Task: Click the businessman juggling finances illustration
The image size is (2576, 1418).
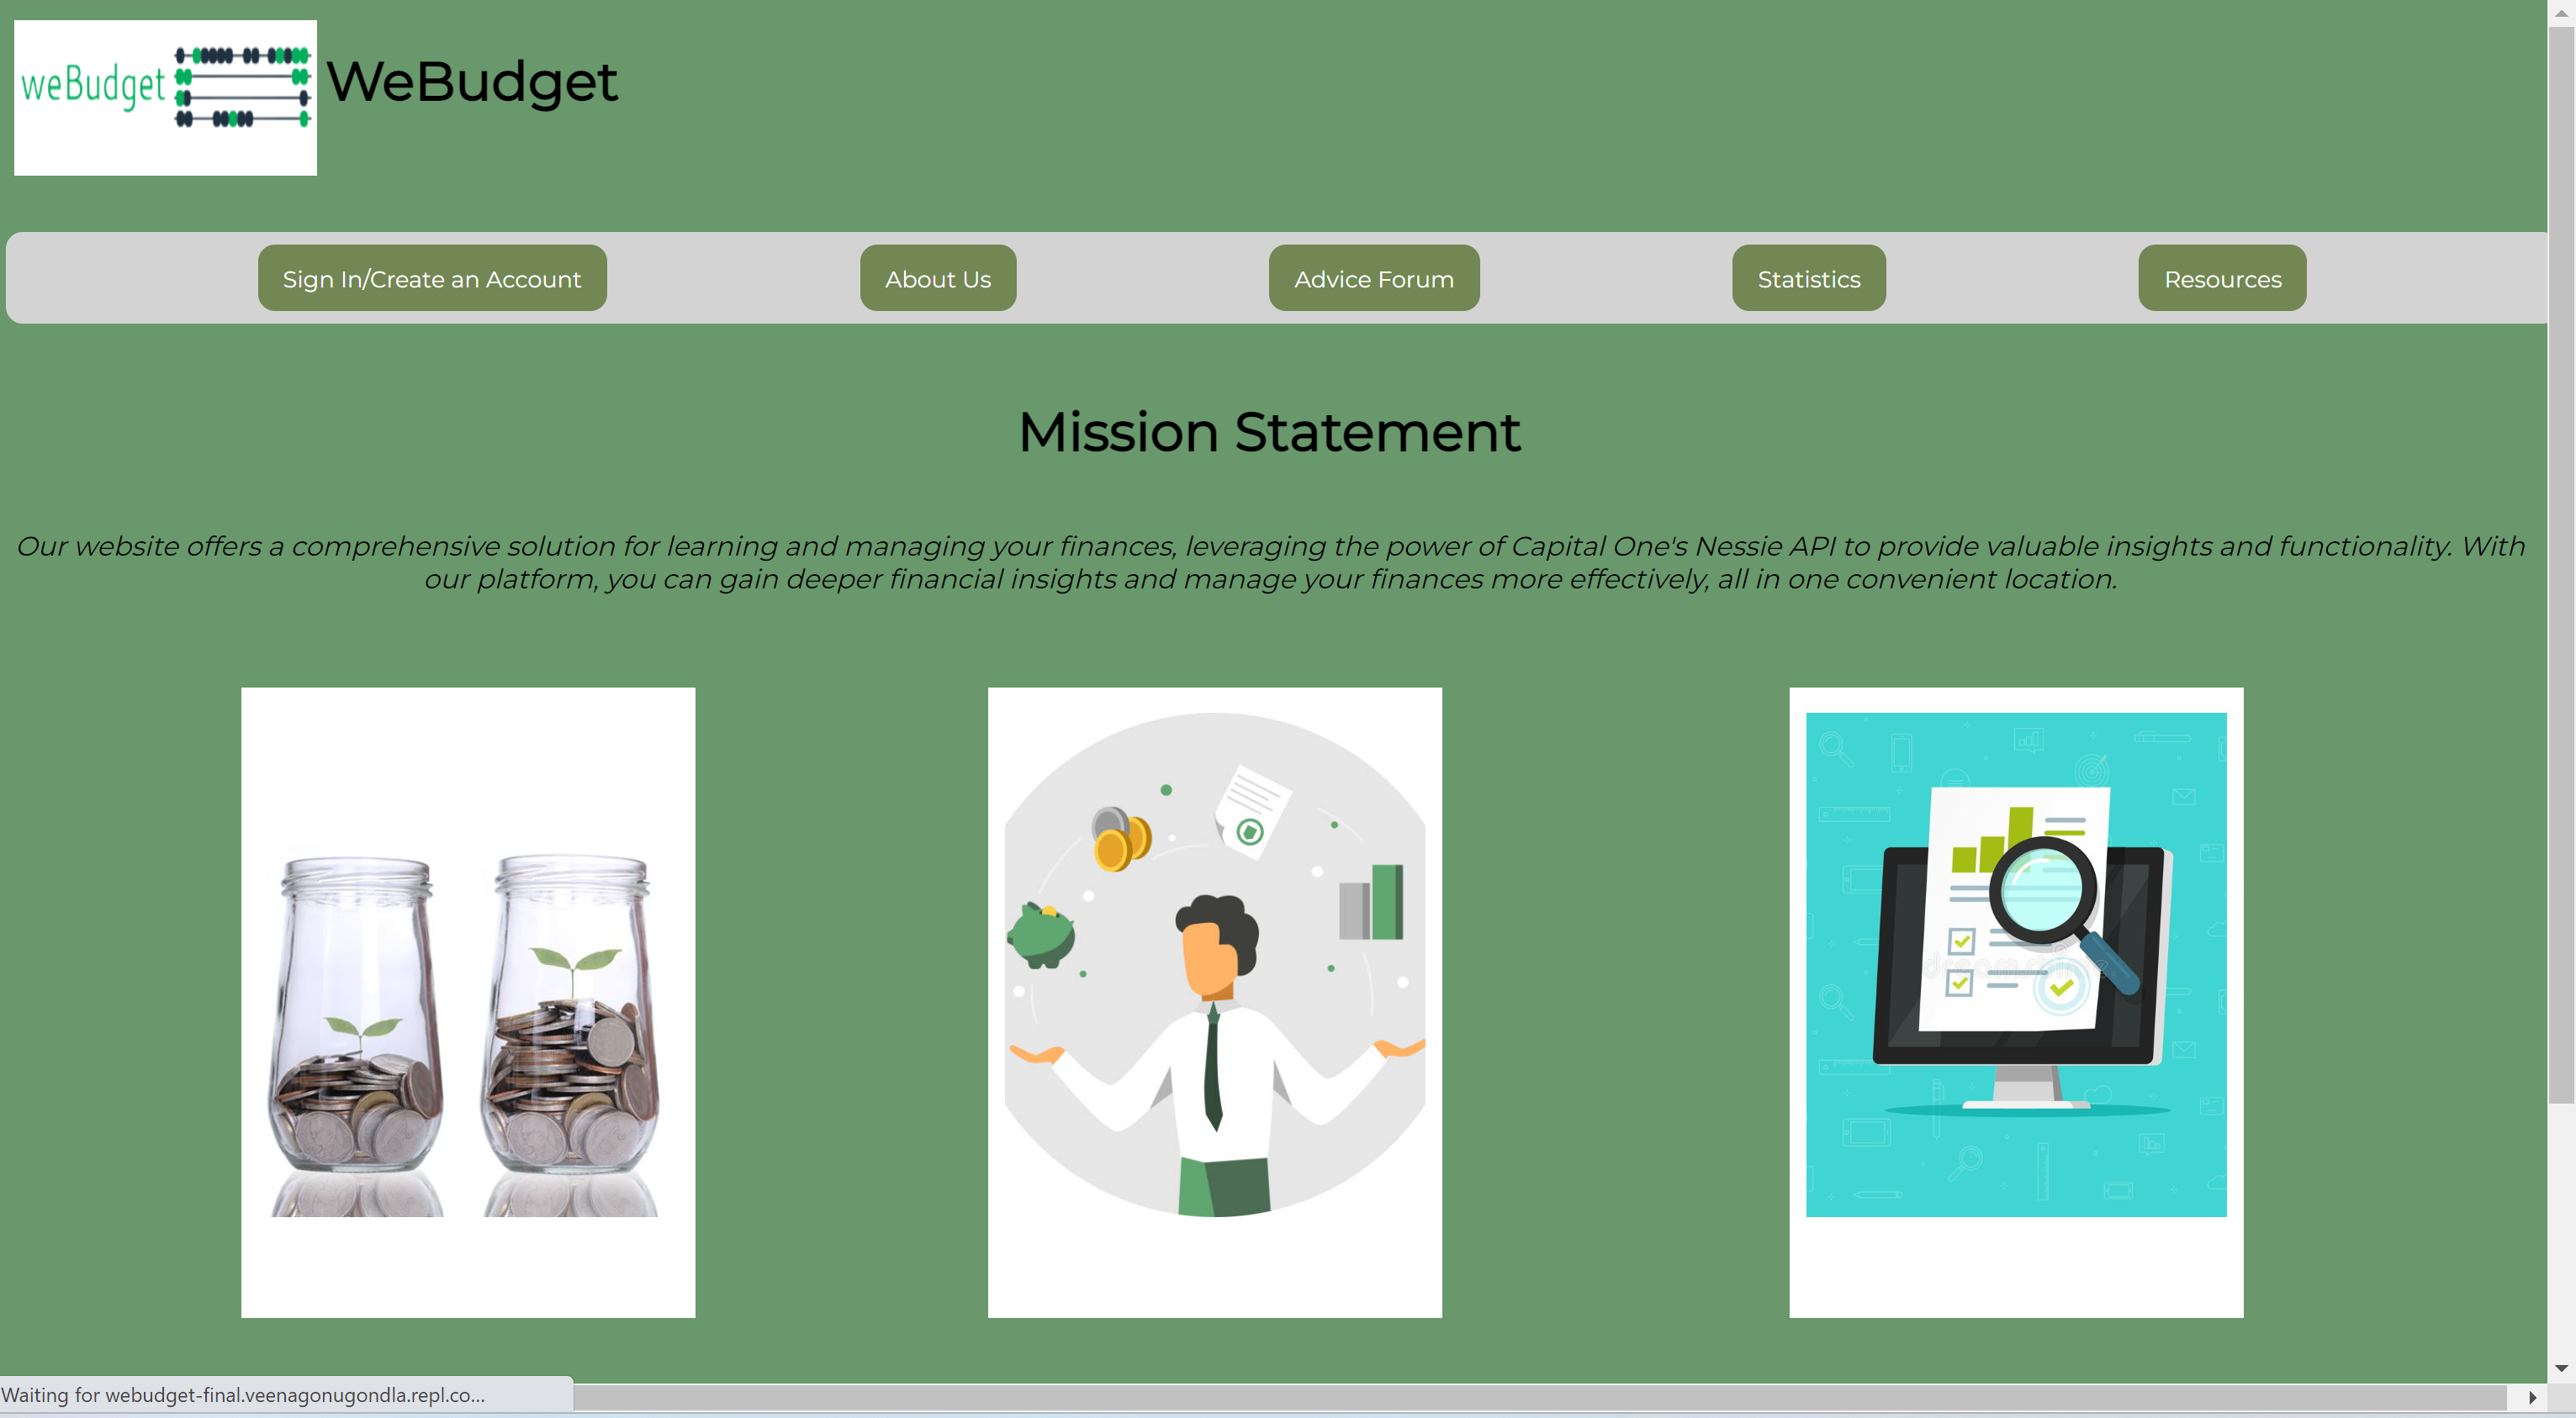Action: (x=1214, y=1002)
